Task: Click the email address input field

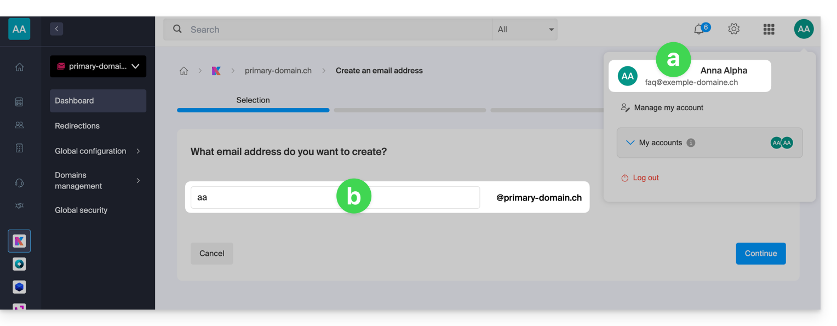Action: coord(263,197)
